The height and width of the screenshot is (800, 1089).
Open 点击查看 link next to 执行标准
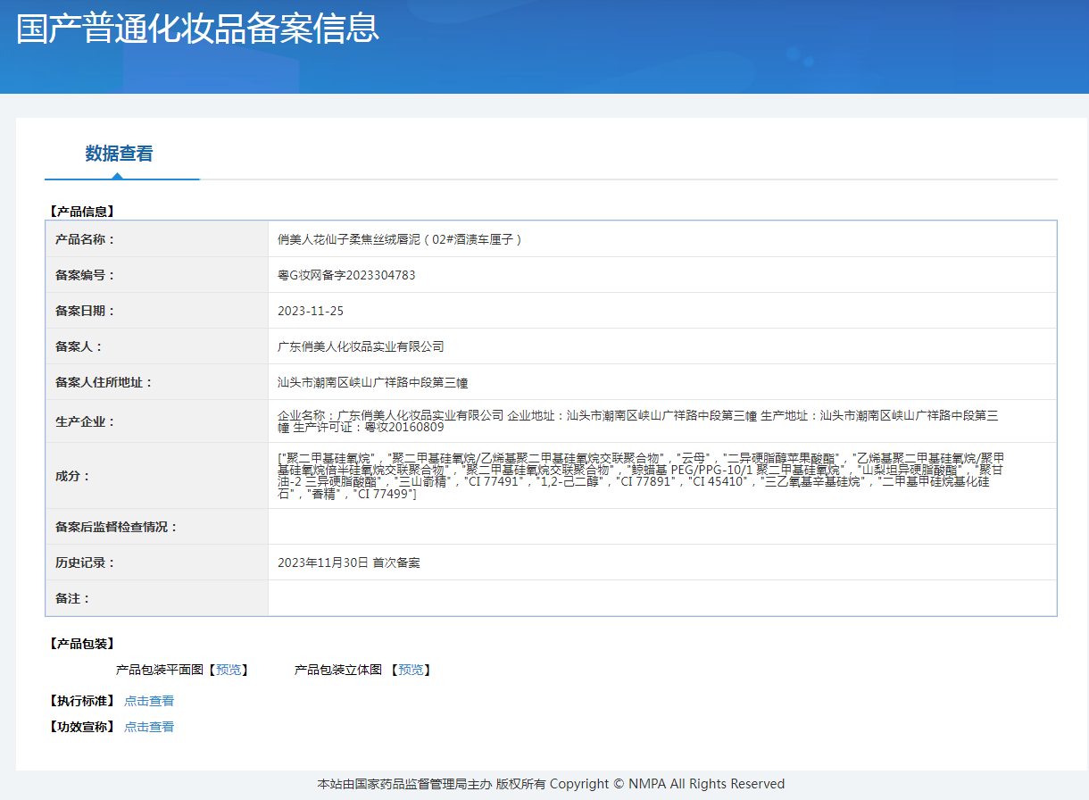tap(149, 701)
